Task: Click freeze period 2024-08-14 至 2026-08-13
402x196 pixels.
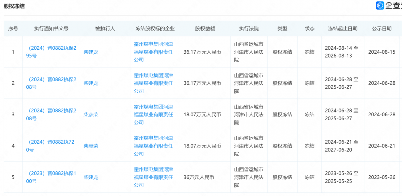Action: [342, 52]
